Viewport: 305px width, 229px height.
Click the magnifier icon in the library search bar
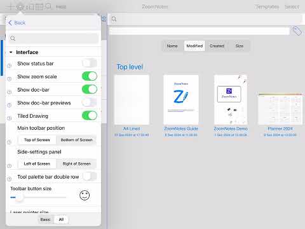pyautogui.click(x=114, y=19)
